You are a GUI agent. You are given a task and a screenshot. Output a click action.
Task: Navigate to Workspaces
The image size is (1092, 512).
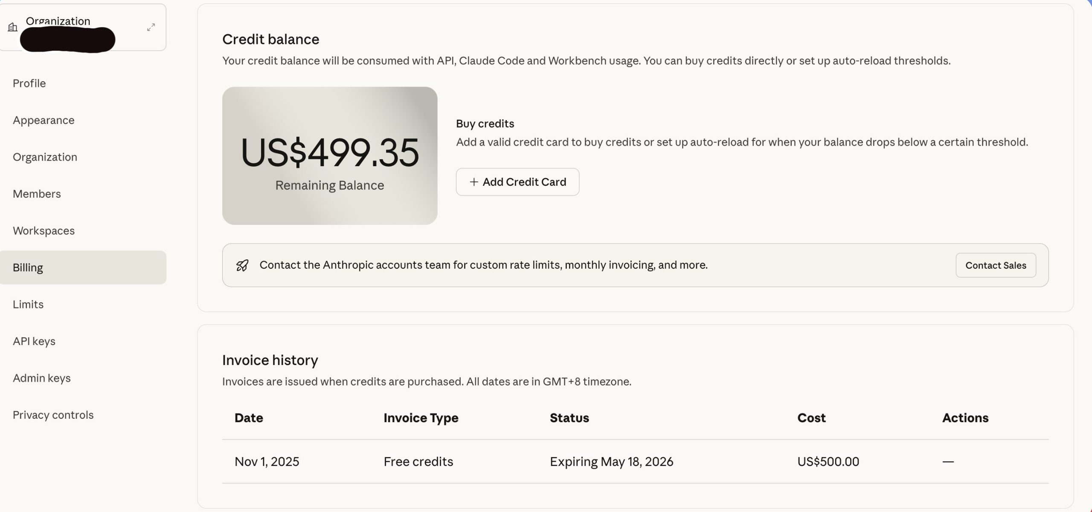tap(44, 230)
